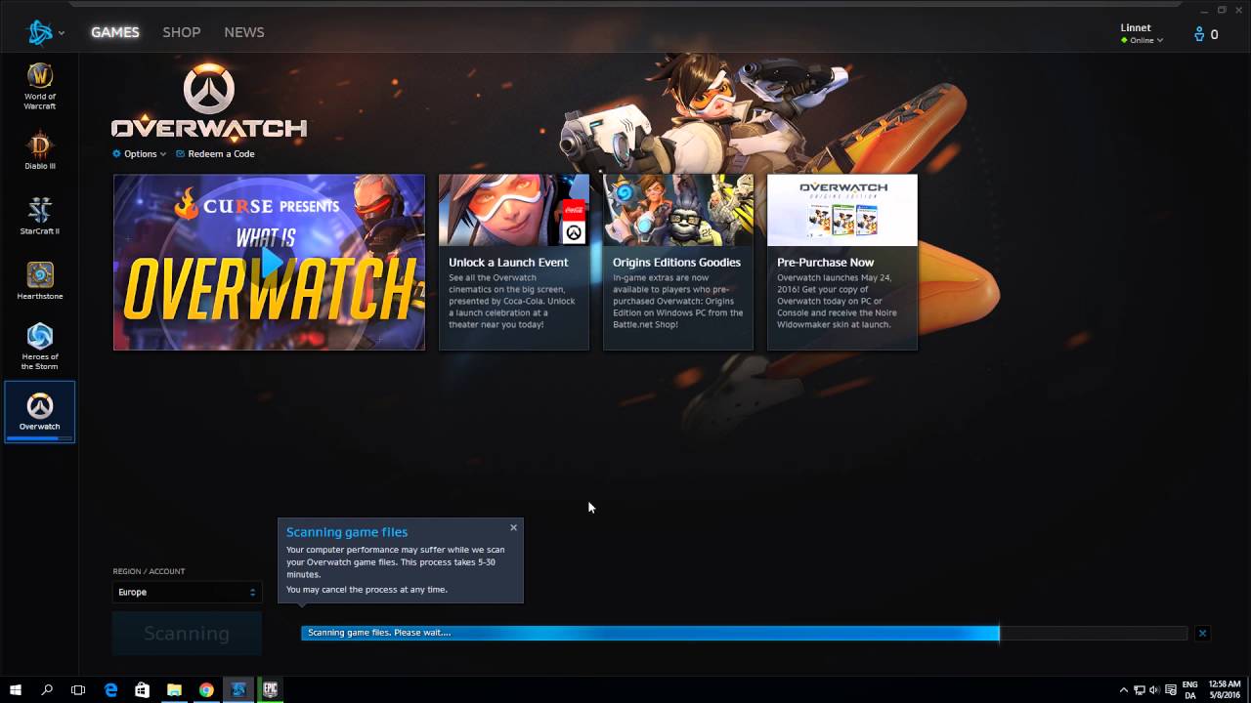Select Battle.net app in taskbar
This screenshot has width=1251, height=703.
[238, 689]
